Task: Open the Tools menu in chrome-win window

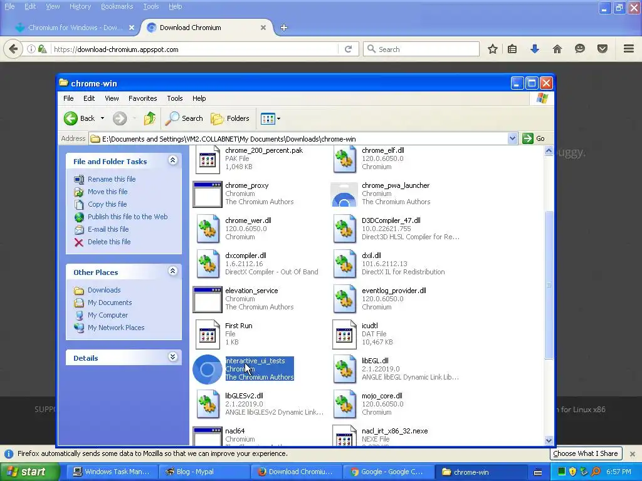Action: tap(175, 98)
